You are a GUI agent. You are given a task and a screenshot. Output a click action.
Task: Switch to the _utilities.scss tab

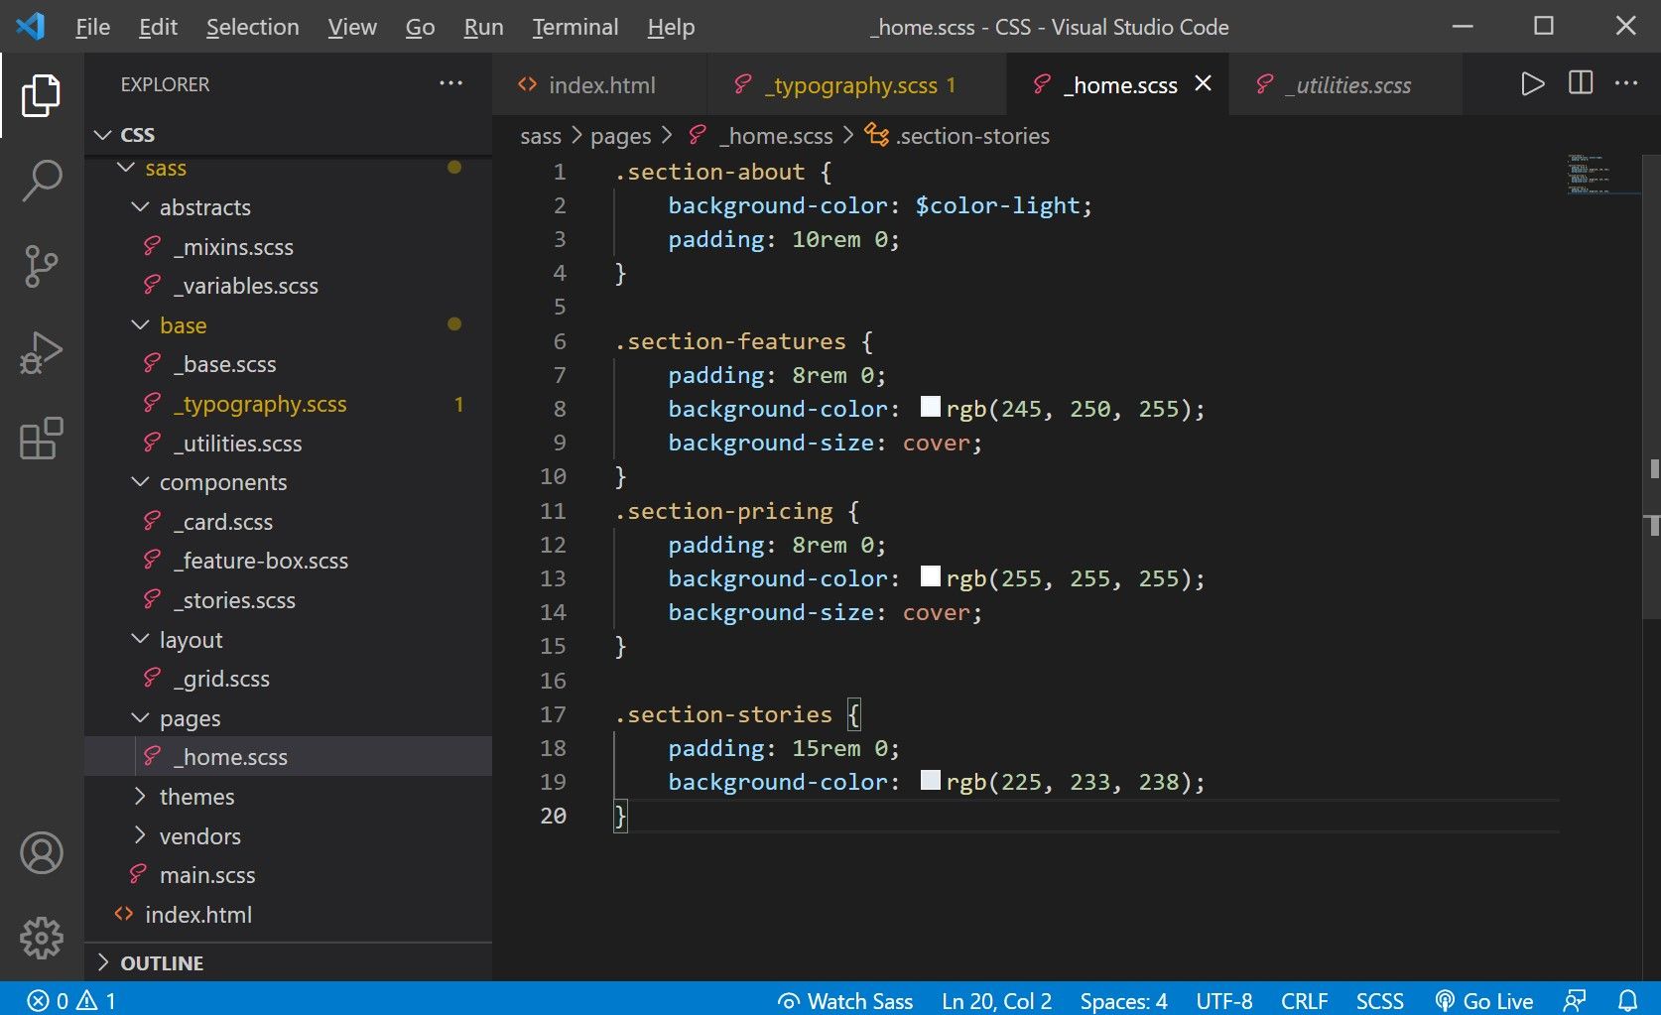[x=1344, y=84]
